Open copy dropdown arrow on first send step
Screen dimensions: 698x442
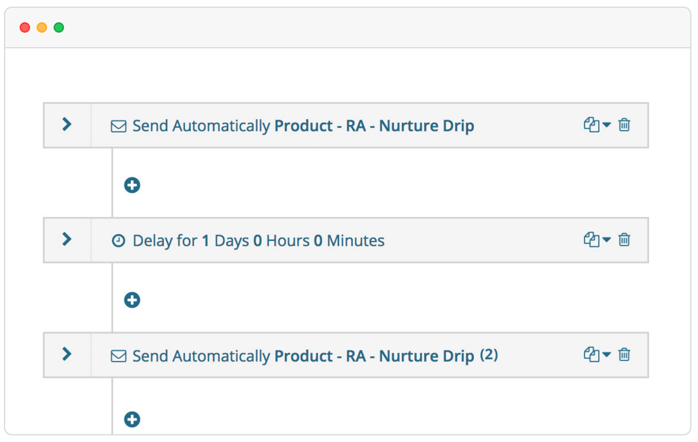[x=607, y=125]
